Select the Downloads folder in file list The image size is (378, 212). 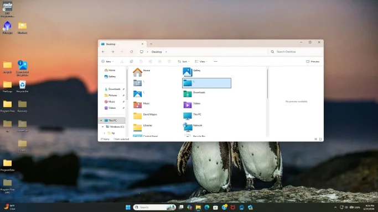click(x=194, y=94)
